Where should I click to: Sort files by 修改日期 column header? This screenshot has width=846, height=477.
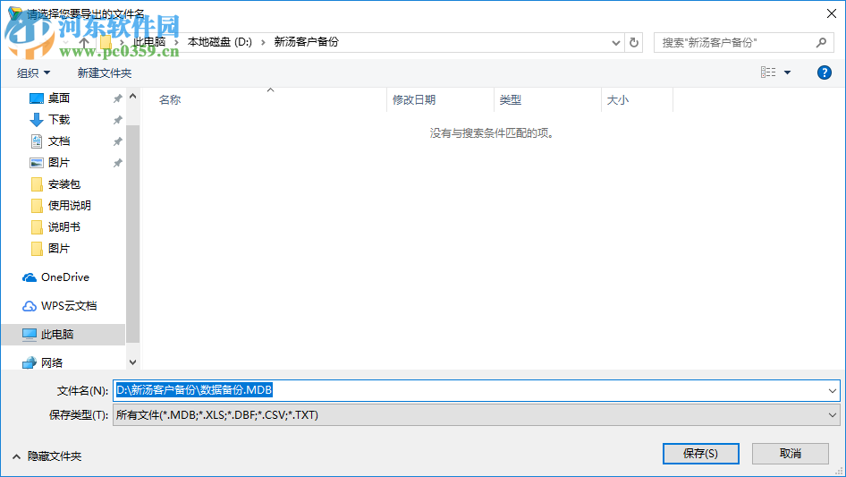(414, 100)
